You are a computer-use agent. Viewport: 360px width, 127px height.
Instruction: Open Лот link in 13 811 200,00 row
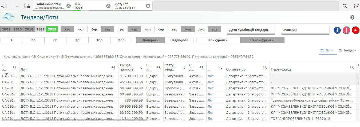pos(211,119)
